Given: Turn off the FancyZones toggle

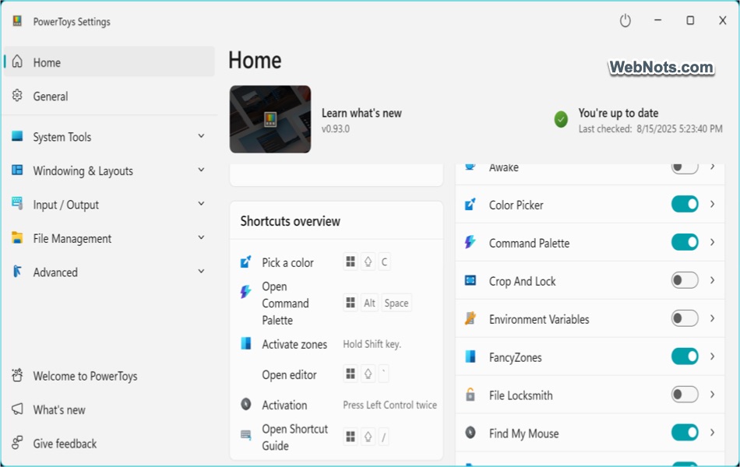Looking at the screenshot, I should point(685,356).
